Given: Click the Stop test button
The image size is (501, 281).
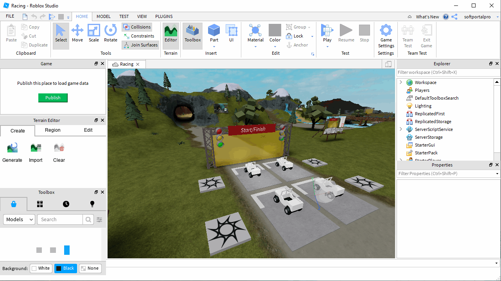Looking at the screenshot, I should click(365, 33).
